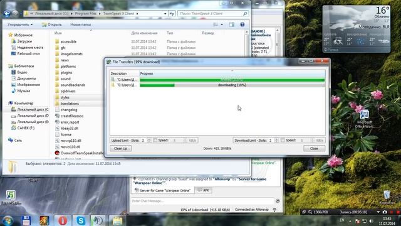This screenshot has height=226, width=401.
Task: Click the TeamSpeak chat message field
Action: (202, 201)
